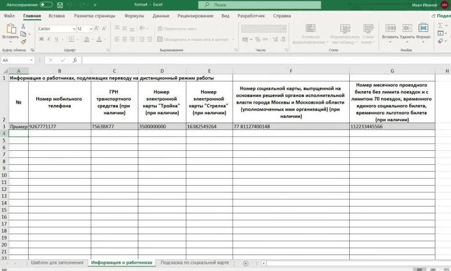The image size is (451, 271).
Task: Click the Undo arrow icon
Action: pos(69,5)
